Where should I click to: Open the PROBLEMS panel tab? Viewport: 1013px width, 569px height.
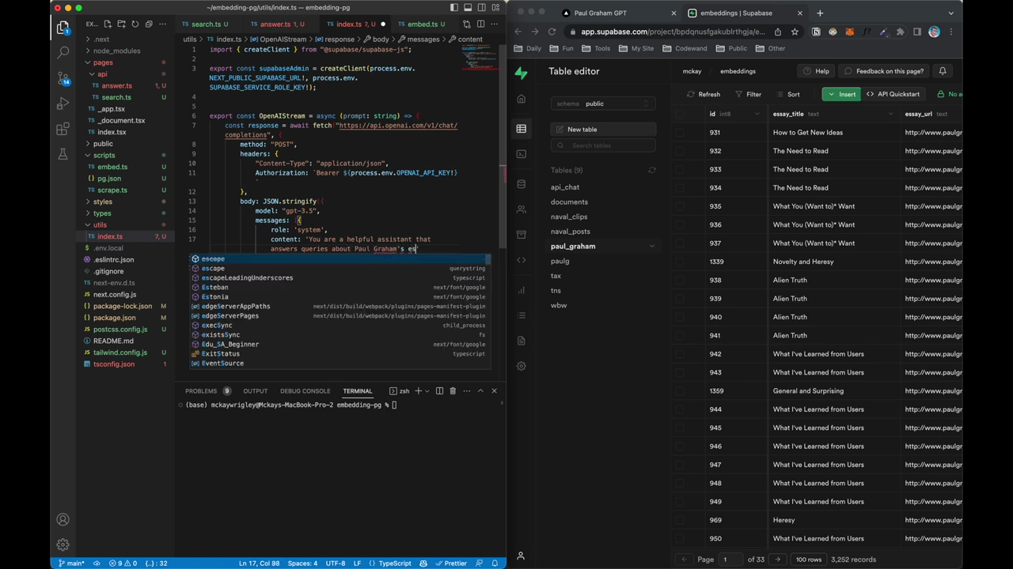click(x=201, y=390)
